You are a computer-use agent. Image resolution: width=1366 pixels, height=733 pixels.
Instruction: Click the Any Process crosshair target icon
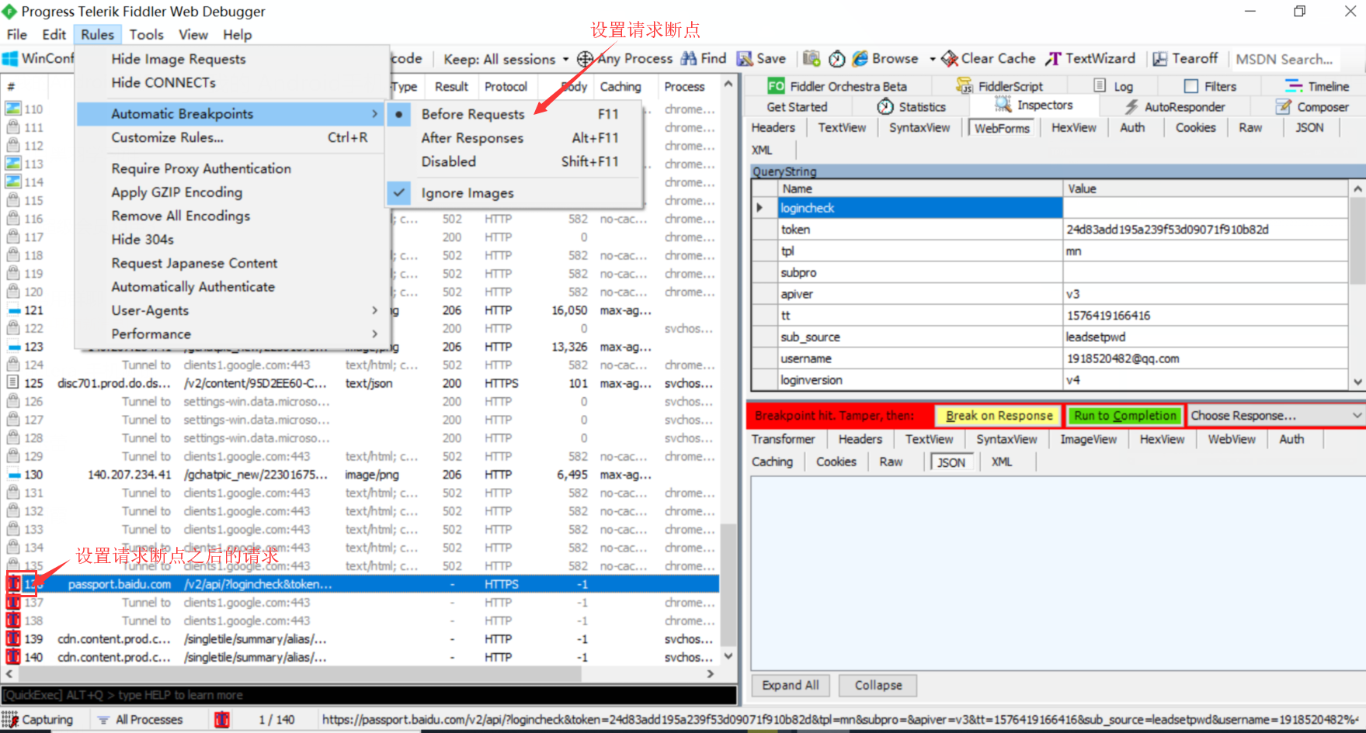pos(585,59)
